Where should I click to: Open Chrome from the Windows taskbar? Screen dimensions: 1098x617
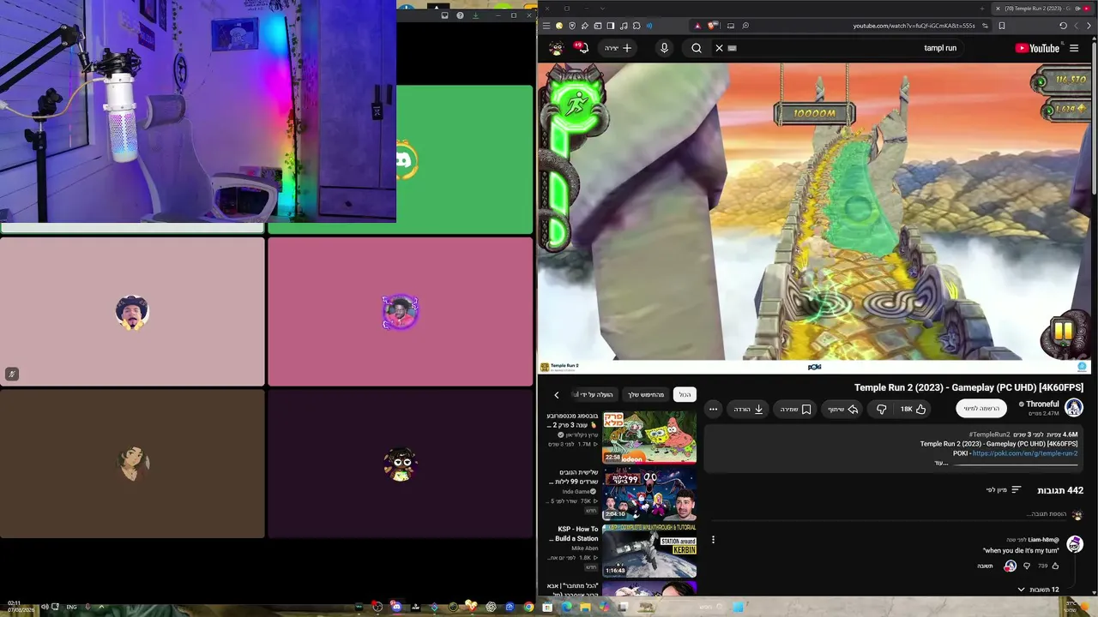pyautogui.click(x=528, y=607)
